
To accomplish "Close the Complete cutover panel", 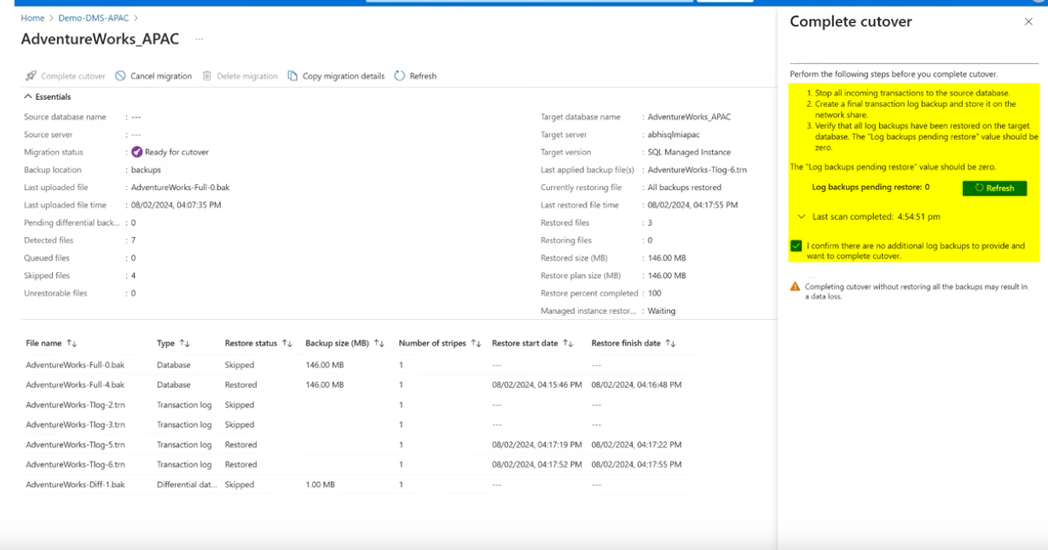I will pyautogui.click(x=1028, y=22).
